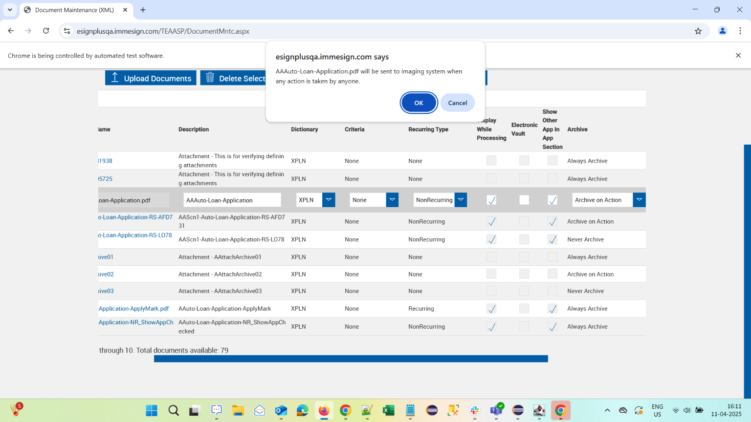The width and height of the screenshot is (751, 422).
Task: Click the Upload Documents button
Action: tap(151, 78)
